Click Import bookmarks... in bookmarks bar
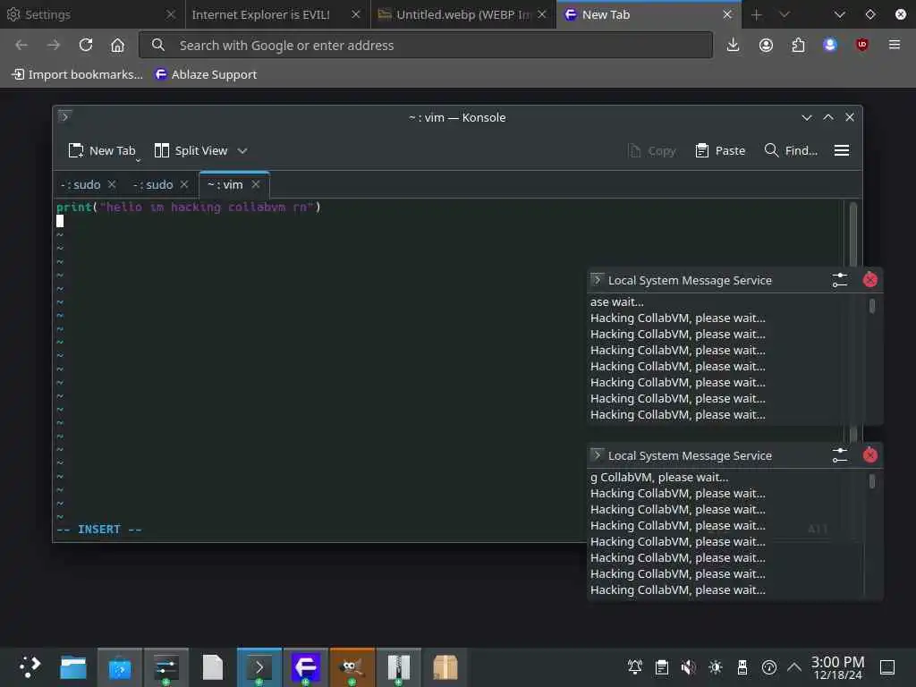This screenshot has height=687, width=916. coord(77,74)
